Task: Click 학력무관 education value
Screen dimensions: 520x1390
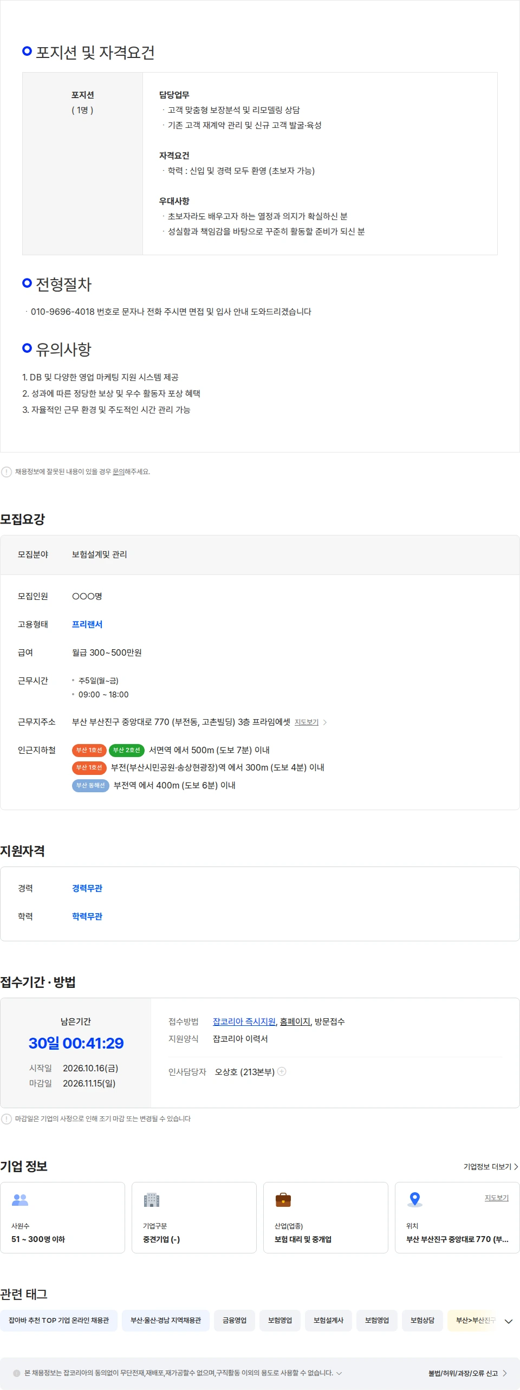Action: [87, 916]
